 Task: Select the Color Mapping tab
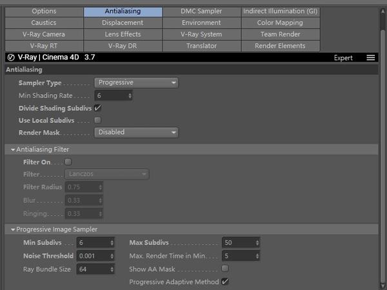click(x=281, y=23)
